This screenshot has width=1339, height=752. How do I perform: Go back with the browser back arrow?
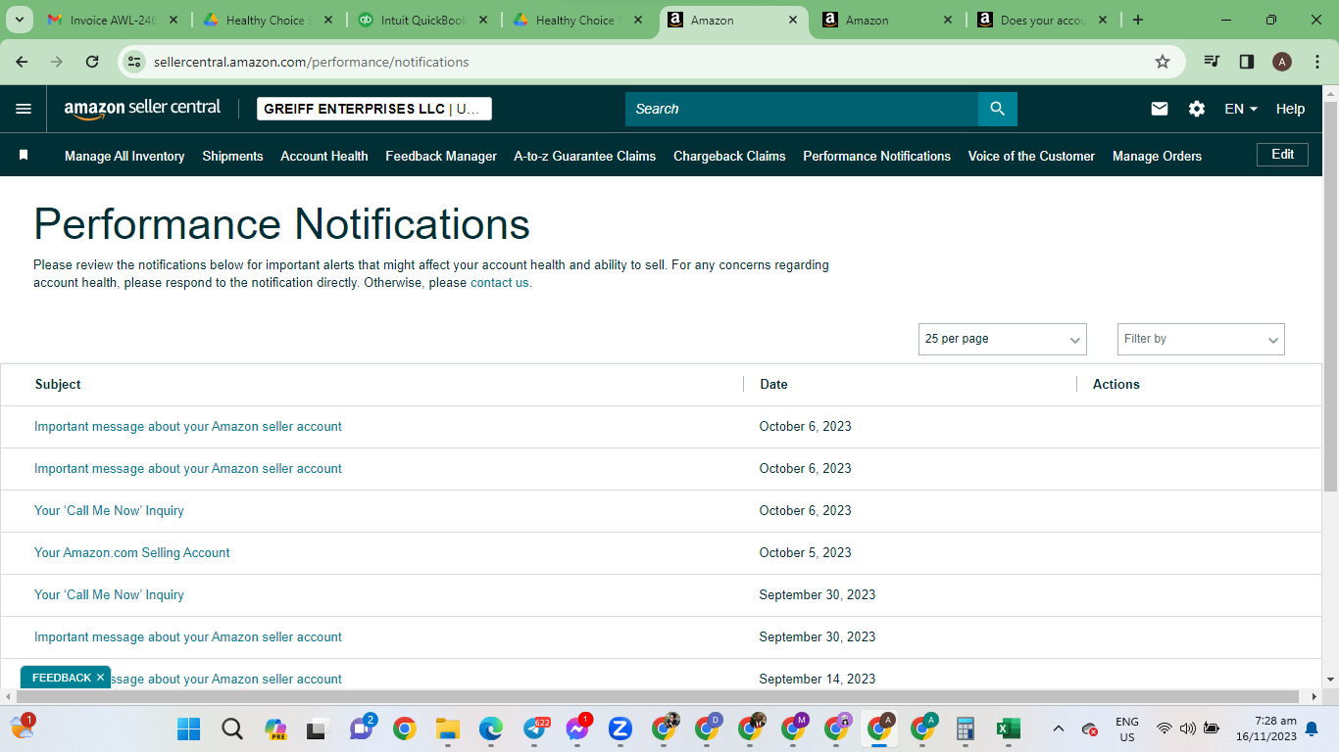pos(22,62)
